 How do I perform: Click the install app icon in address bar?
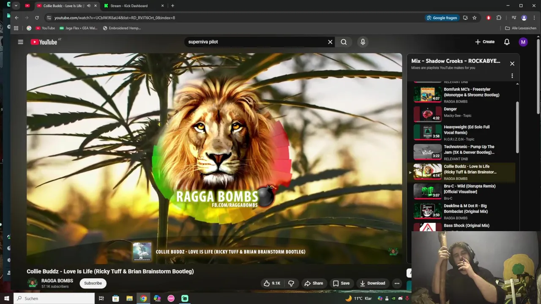[x=465, y=18]
